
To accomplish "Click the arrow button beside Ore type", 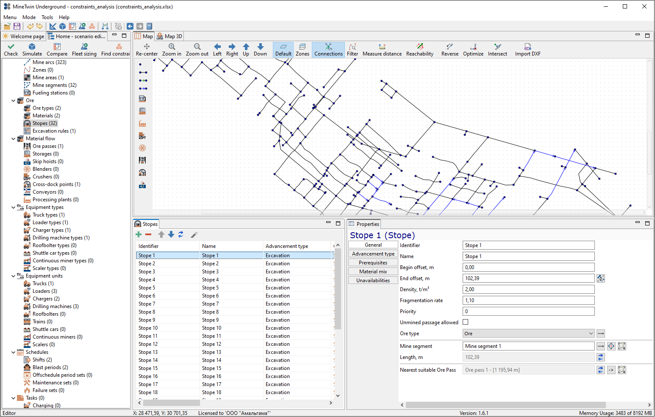I will pos(601,334).
